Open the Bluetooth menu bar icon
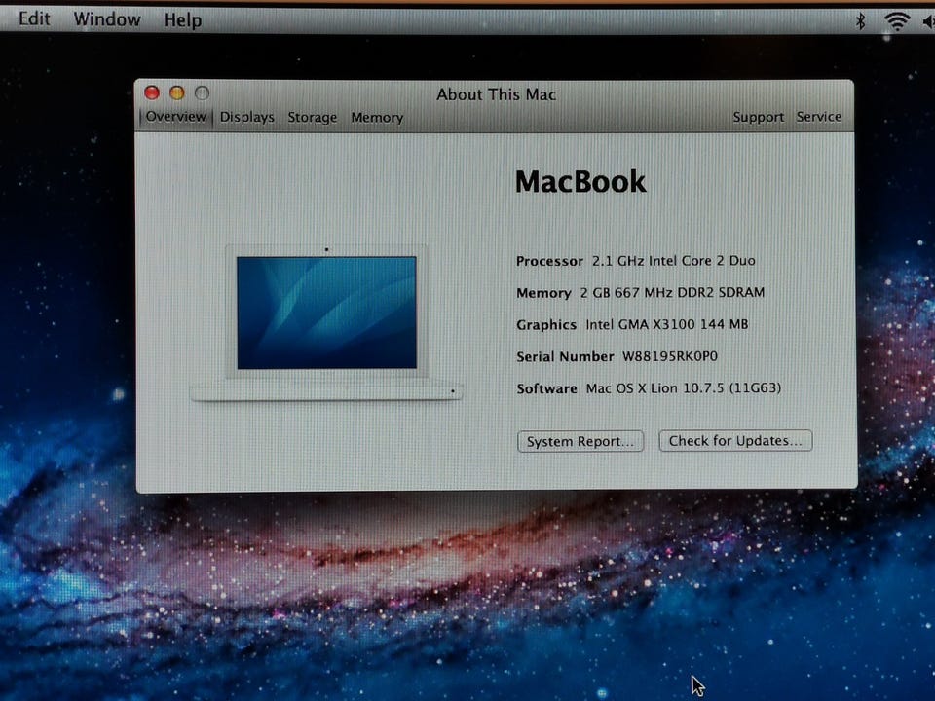The height and width of the screenshot is (701, 935). 860,22
